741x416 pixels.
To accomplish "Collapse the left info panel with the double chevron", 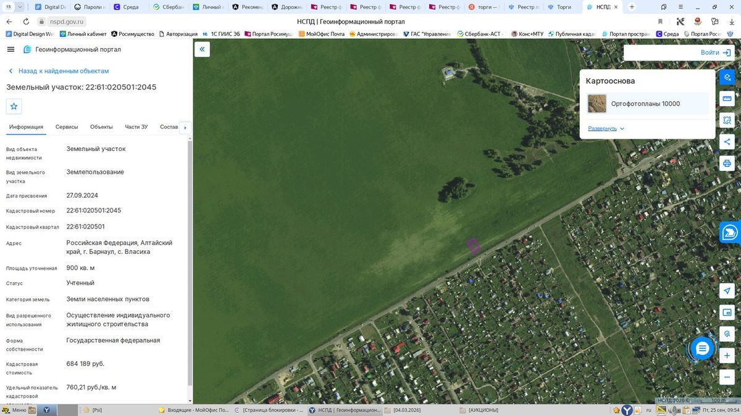I will coord(202,49).
